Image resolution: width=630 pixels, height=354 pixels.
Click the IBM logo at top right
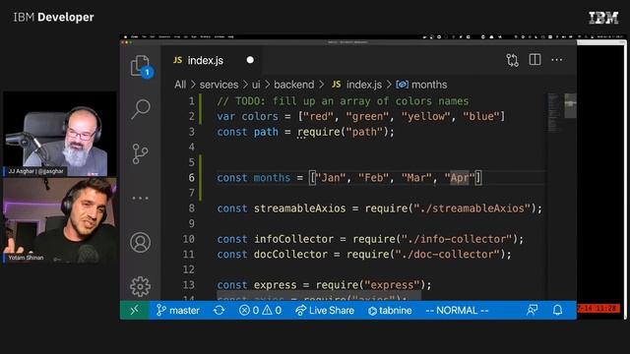coord(603,18)
